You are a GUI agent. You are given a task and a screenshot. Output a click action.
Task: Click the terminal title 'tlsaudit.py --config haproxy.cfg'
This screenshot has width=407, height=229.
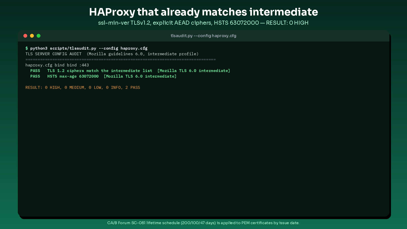tap(203, 36)
